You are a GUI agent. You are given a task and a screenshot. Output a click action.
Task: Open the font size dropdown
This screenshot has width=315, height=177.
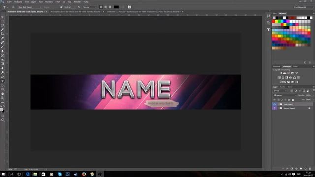point(70,7)
